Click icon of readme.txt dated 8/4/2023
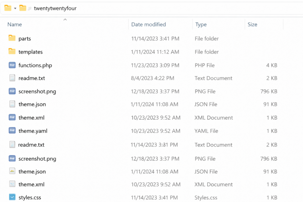The width and height of the screenshot is (303, 202). (12, 78)
